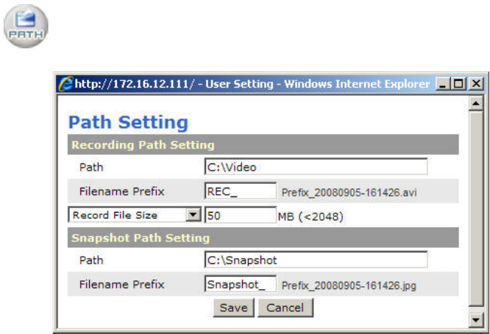
Task: Close the User Setting window
Action: pyautogui.click(x=475, y=84)
